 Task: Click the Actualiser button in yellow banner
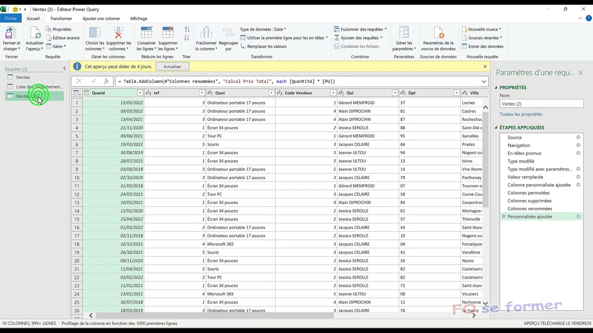[x=172, y=67]
